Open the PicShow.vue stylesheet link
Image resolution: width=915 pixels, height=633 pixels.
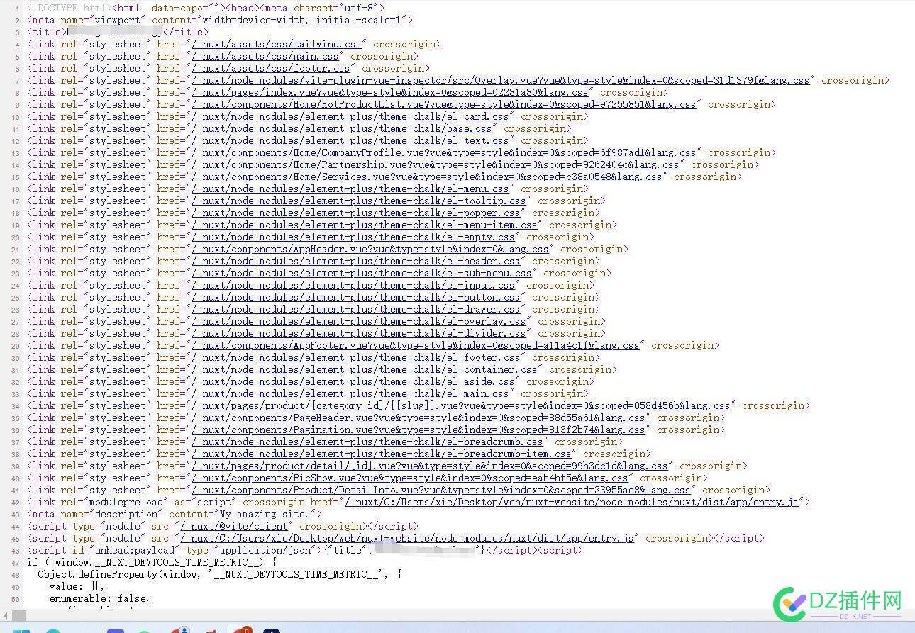(410, 478)
